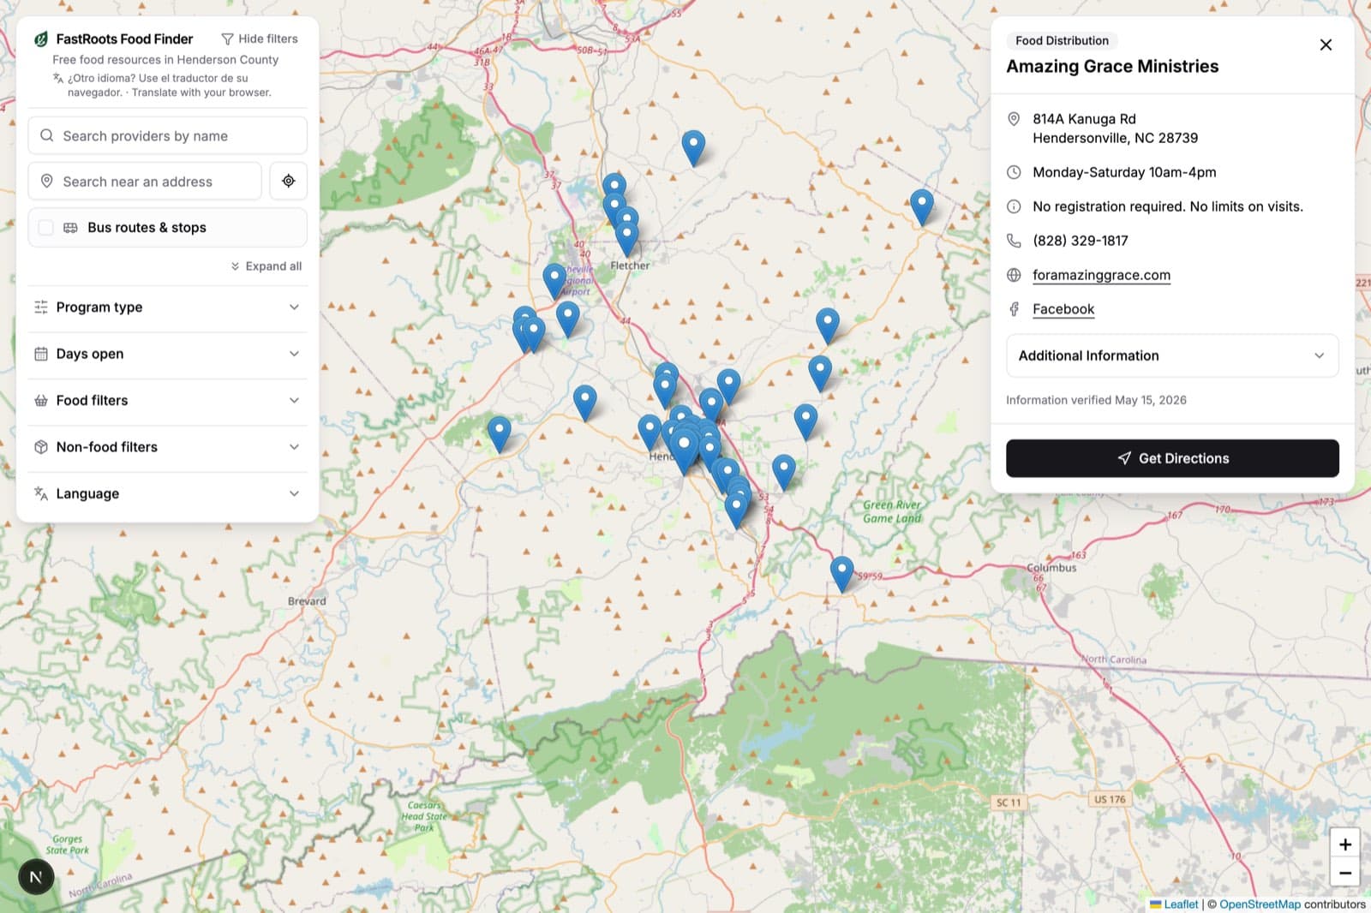Close the Amazing Grace Ministries panel
The width and height of the screenshot is (1371, 913).
coord(1326,45)
